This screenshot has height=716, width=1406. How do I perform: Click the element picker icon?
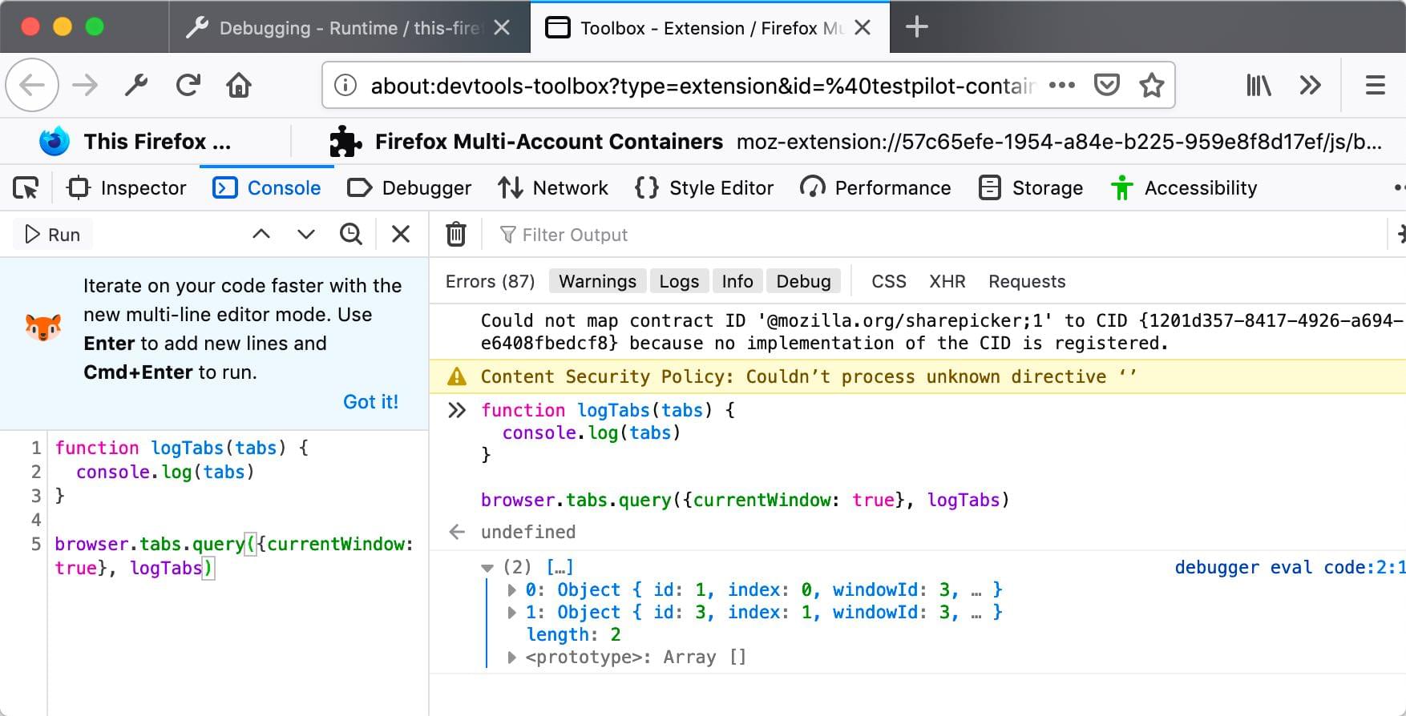[26, 188]
